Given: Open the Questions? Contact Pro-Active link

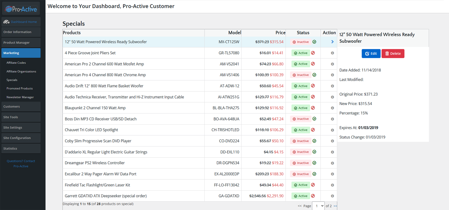Looking at the screenshot, I should pyautogui.click(x=21, y=163).
